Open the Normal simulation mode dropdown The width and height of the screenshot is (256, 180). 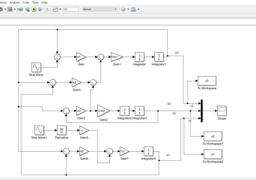100,9
